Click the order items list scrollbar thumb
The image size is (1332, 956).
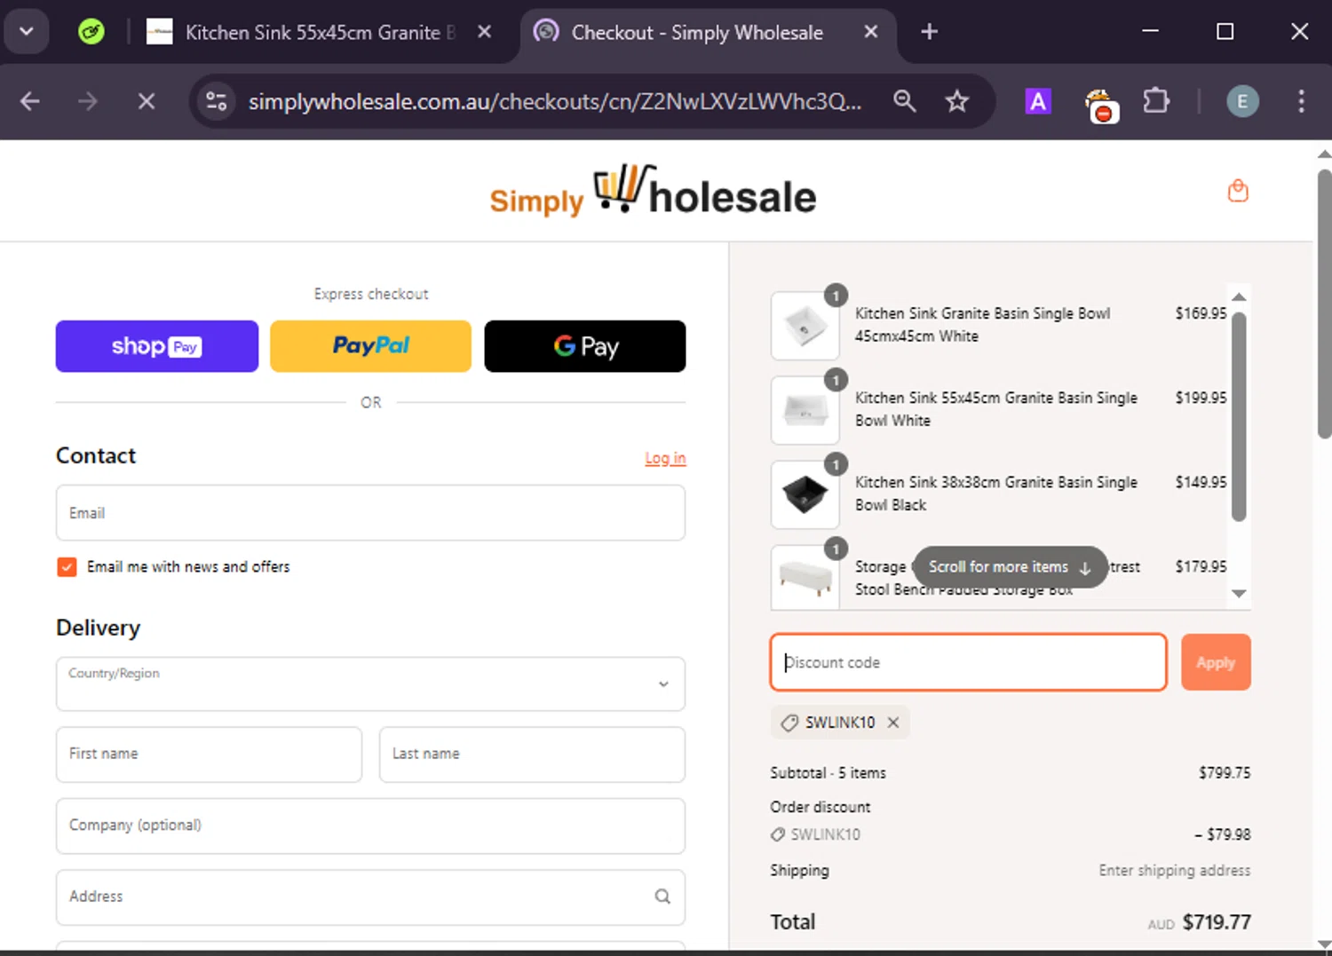1240,416
